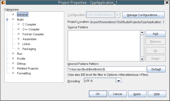The width and height of the screenshot is (170, 101).
Task: Select the General category
Action: point(23,15)
